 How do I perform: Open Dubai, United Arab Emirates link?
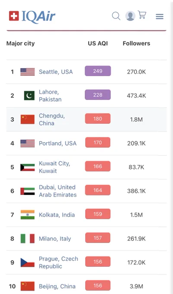click(x=58, y=191)
